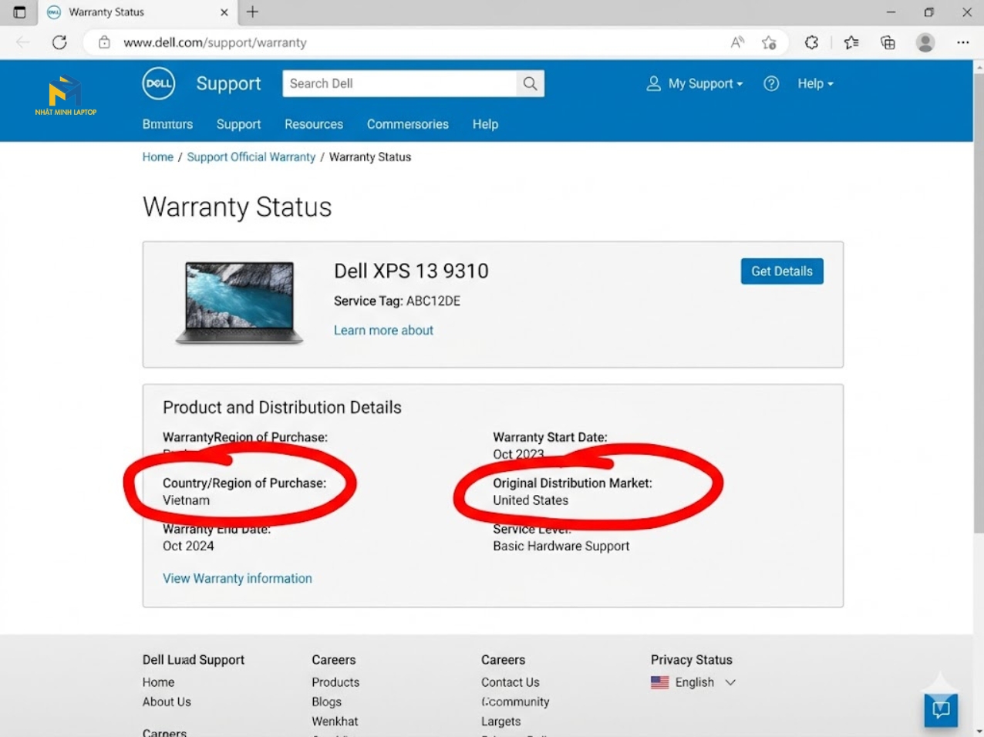Open the Help nav menu item
Viewport: 984px width, 737px height.
(485, 124)
